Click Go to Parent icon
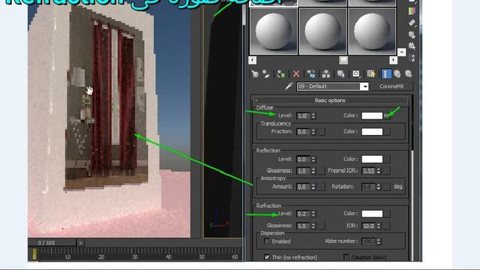This screenshot has height=270, width=480. [x=397, y=73]
